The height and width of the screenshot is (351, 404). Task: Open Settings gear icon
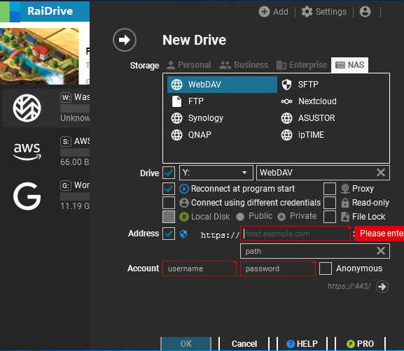pos(307,12)
